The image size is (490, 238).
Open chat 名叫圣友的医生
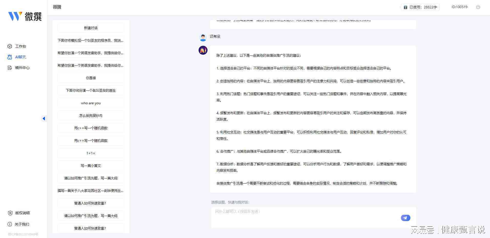(x=91, y=90)
